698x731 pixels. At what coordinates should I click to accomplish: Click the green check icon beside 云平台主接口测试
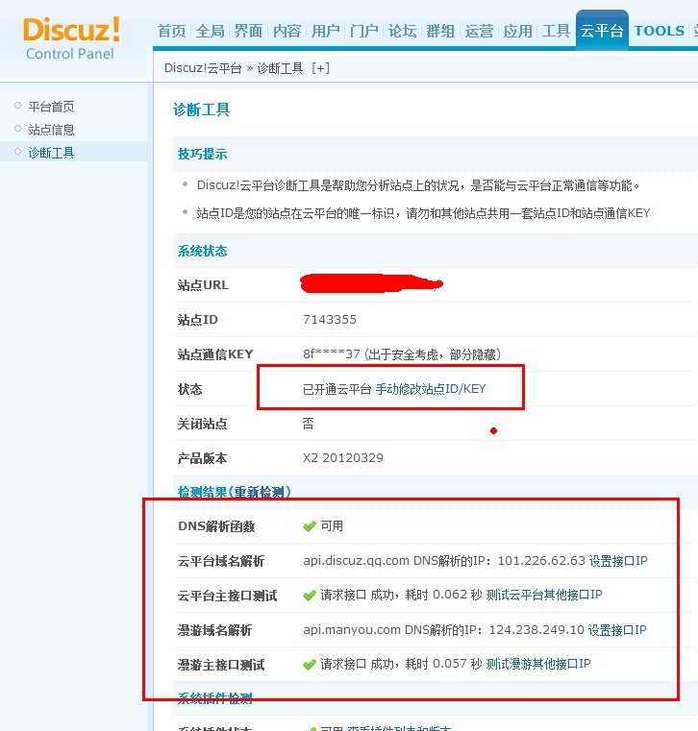pos(310,596)
